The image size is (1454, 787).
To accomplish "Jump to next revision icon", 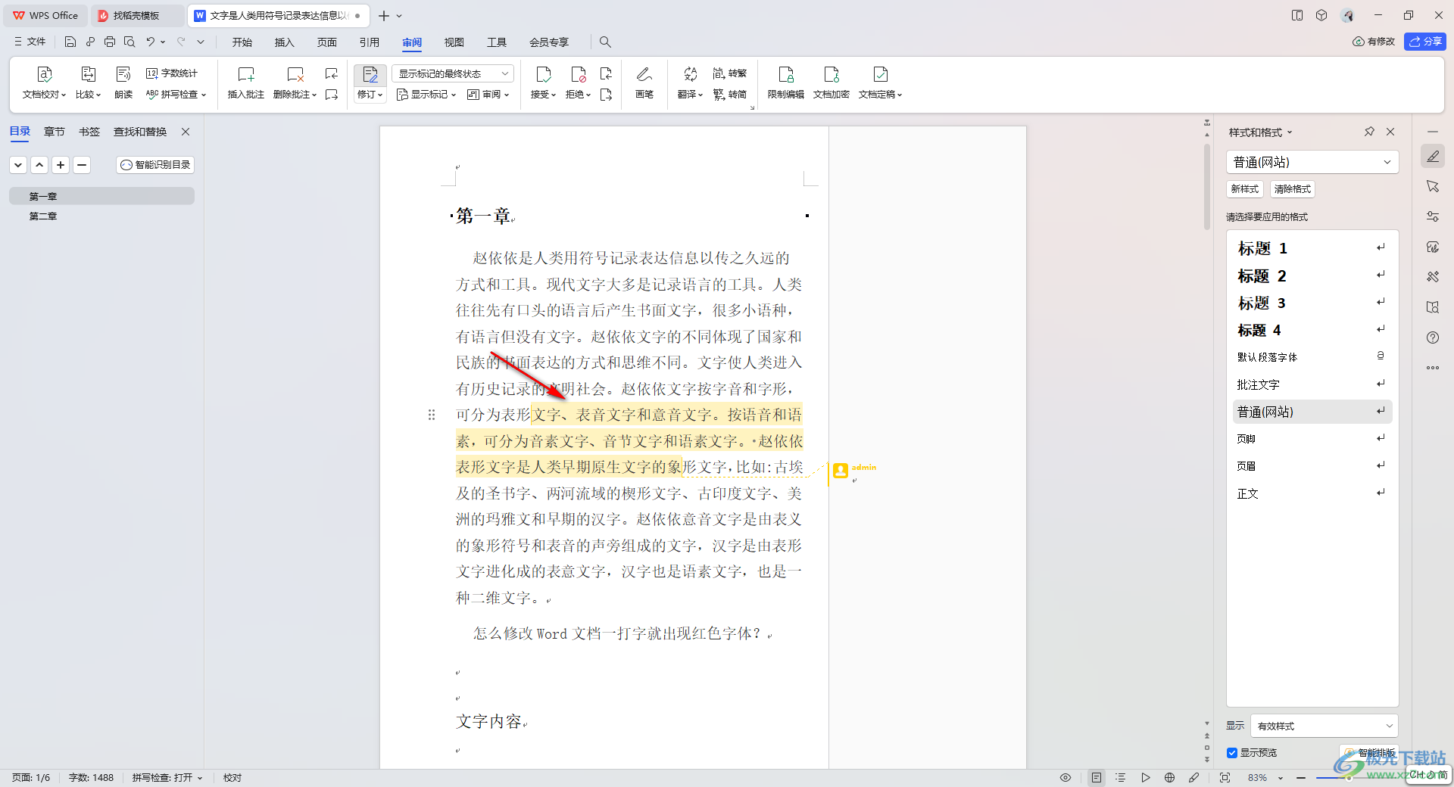I will (606, 95).
